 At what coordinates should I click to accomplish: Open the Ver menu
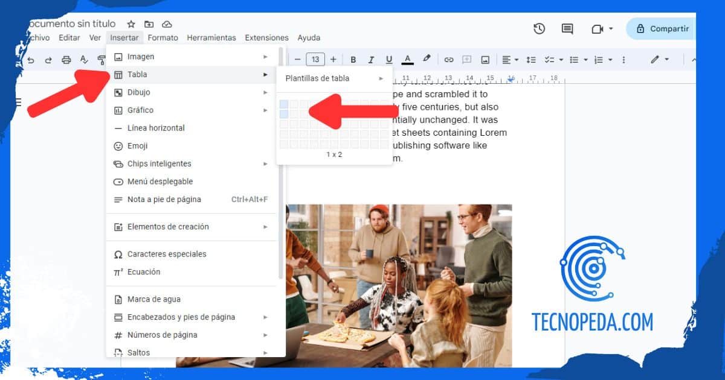[x=95, y=37]
